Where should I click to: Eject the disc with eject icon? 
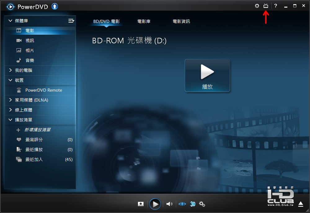click(301, 204)
